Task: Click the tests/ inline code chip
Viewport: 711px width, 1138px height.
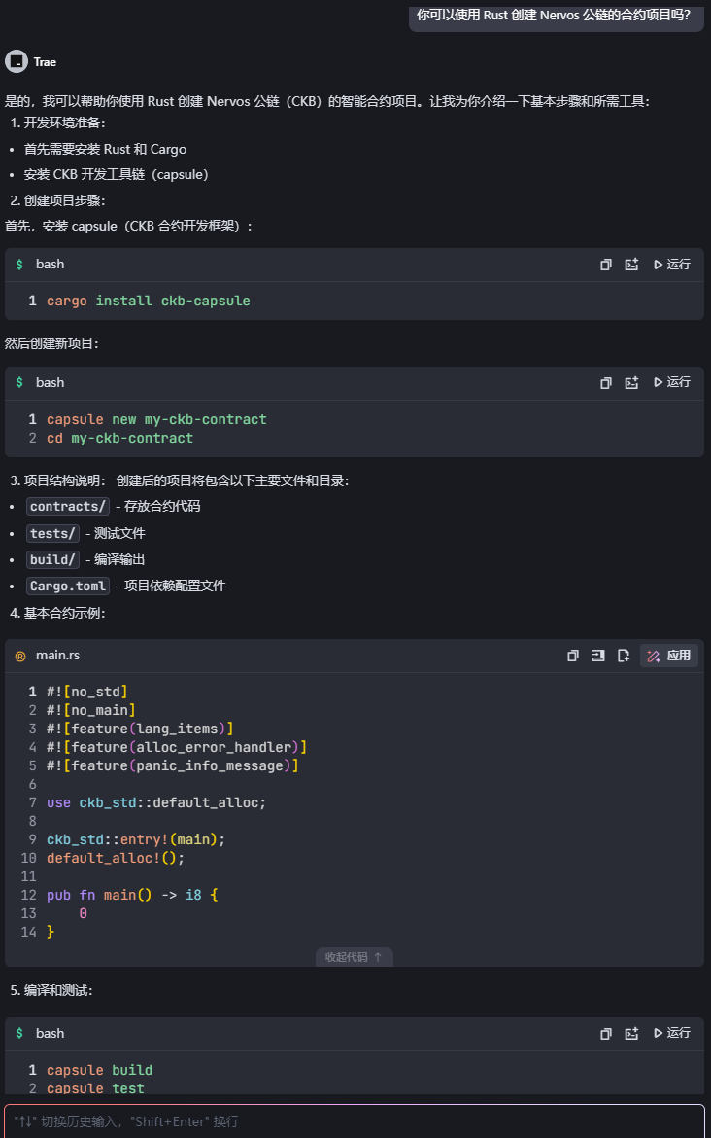Action: click(x=52, y=533)
